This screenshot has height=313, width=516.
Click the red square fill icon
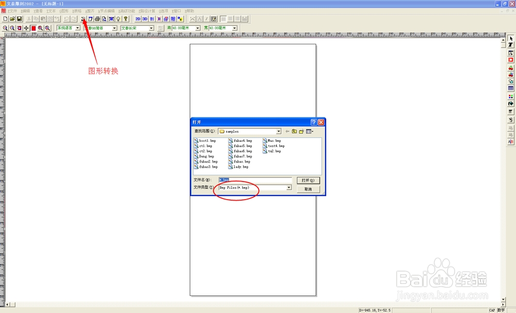(x=34, y=28)
